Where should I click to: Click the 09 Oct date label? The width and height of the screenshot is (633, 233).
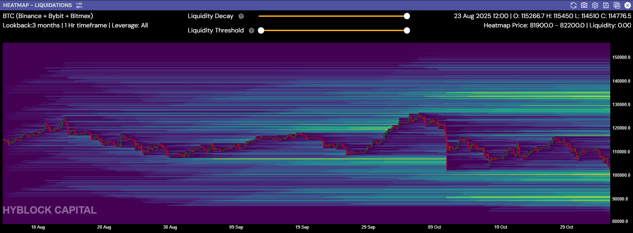point(434,227)
